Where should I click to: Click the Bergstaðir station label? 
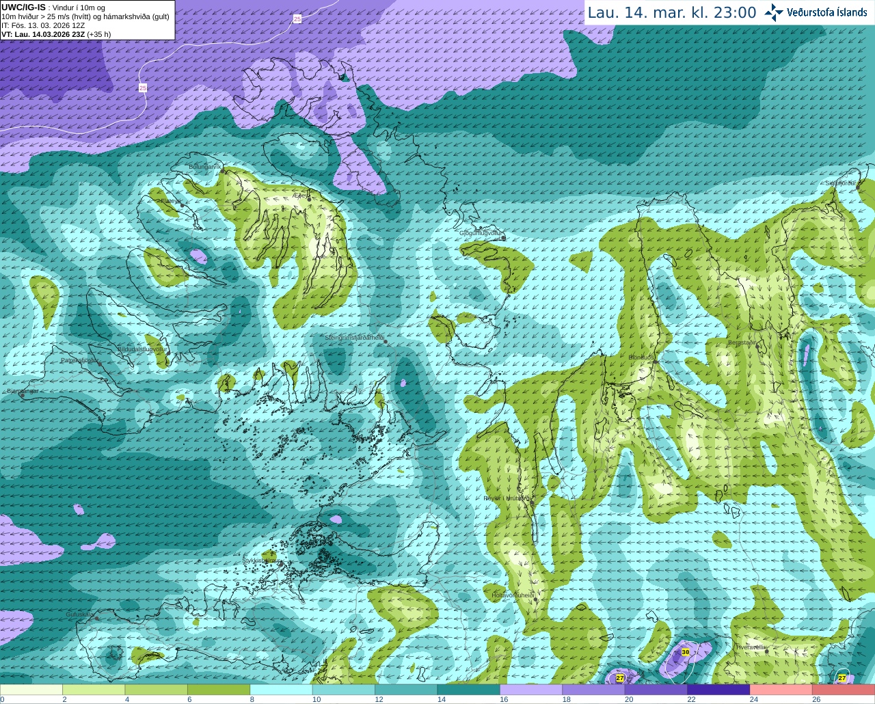742,342
